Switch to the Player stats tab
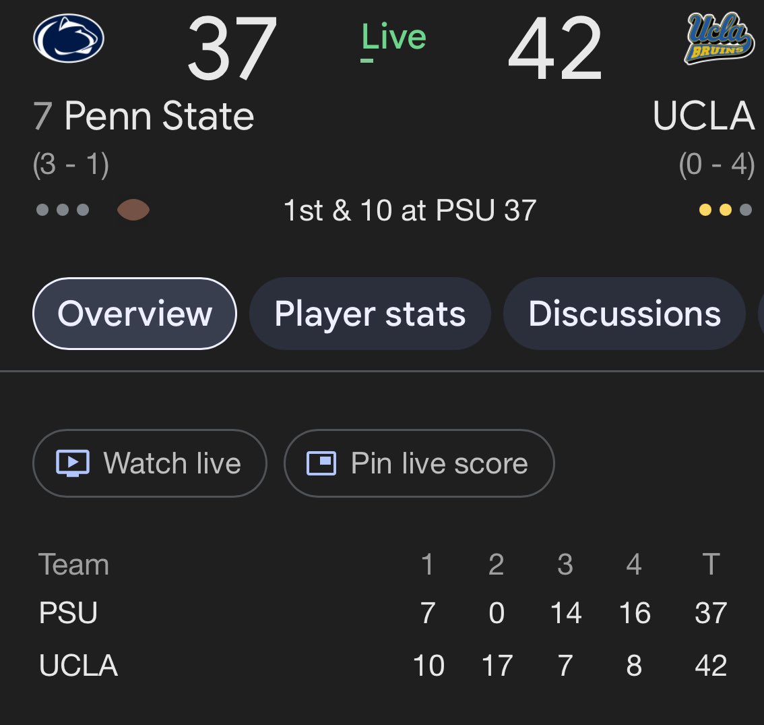764x725 pixels. (x=370, y=314)
